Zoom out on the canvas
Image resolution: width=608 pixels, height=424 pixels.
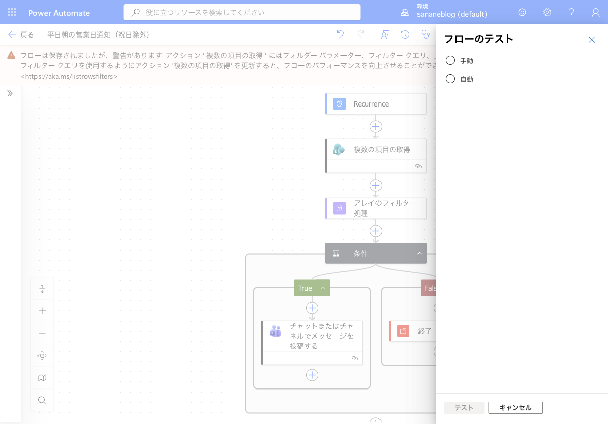(42, 333)
